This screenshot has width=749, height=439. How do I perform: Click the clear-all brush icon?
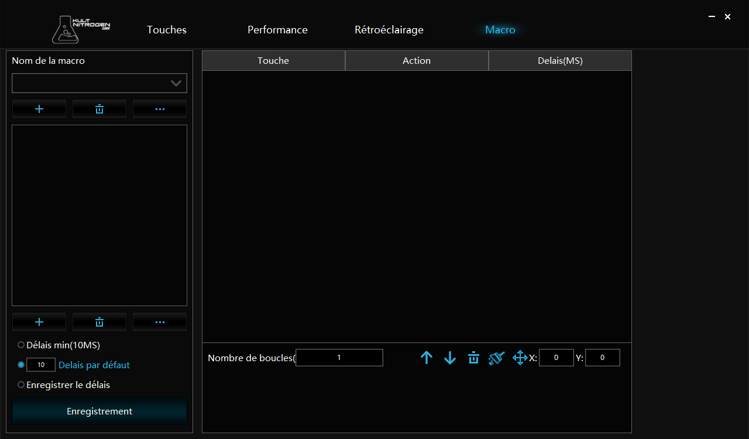(x=496, y=358)
